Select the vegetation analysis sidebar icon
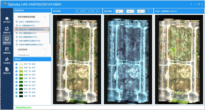The image size is (205, 110). pyautogui.click(x=7, y=39)
